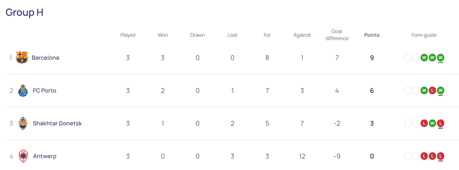Open the Barcelona team link
Screen dimensions: 459x170
(45, 58)
